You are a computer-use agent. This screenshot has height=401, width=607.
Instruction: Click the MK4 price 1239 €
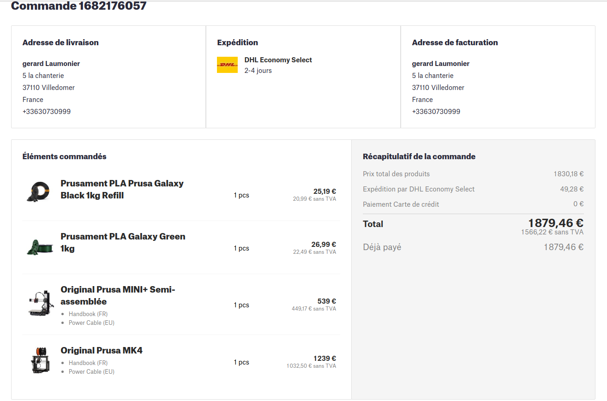click(x=325, y=358)
